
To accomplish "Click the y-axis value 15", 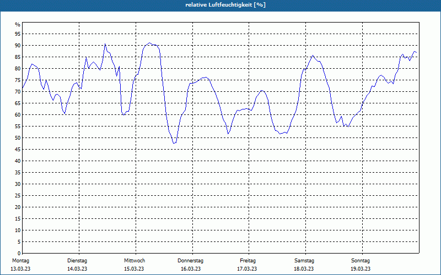I will pyautogui.click(x=18, y=219).
